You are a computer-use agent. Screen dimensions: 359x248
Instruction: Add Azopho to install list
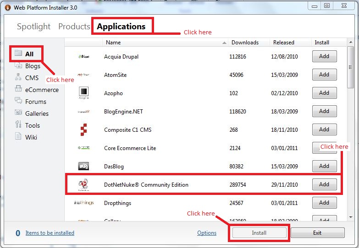325,93
